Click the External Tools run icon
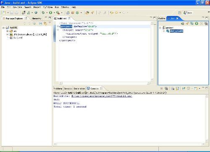The width and height of the screenshot is (210, 152). [x=58, y=13]
